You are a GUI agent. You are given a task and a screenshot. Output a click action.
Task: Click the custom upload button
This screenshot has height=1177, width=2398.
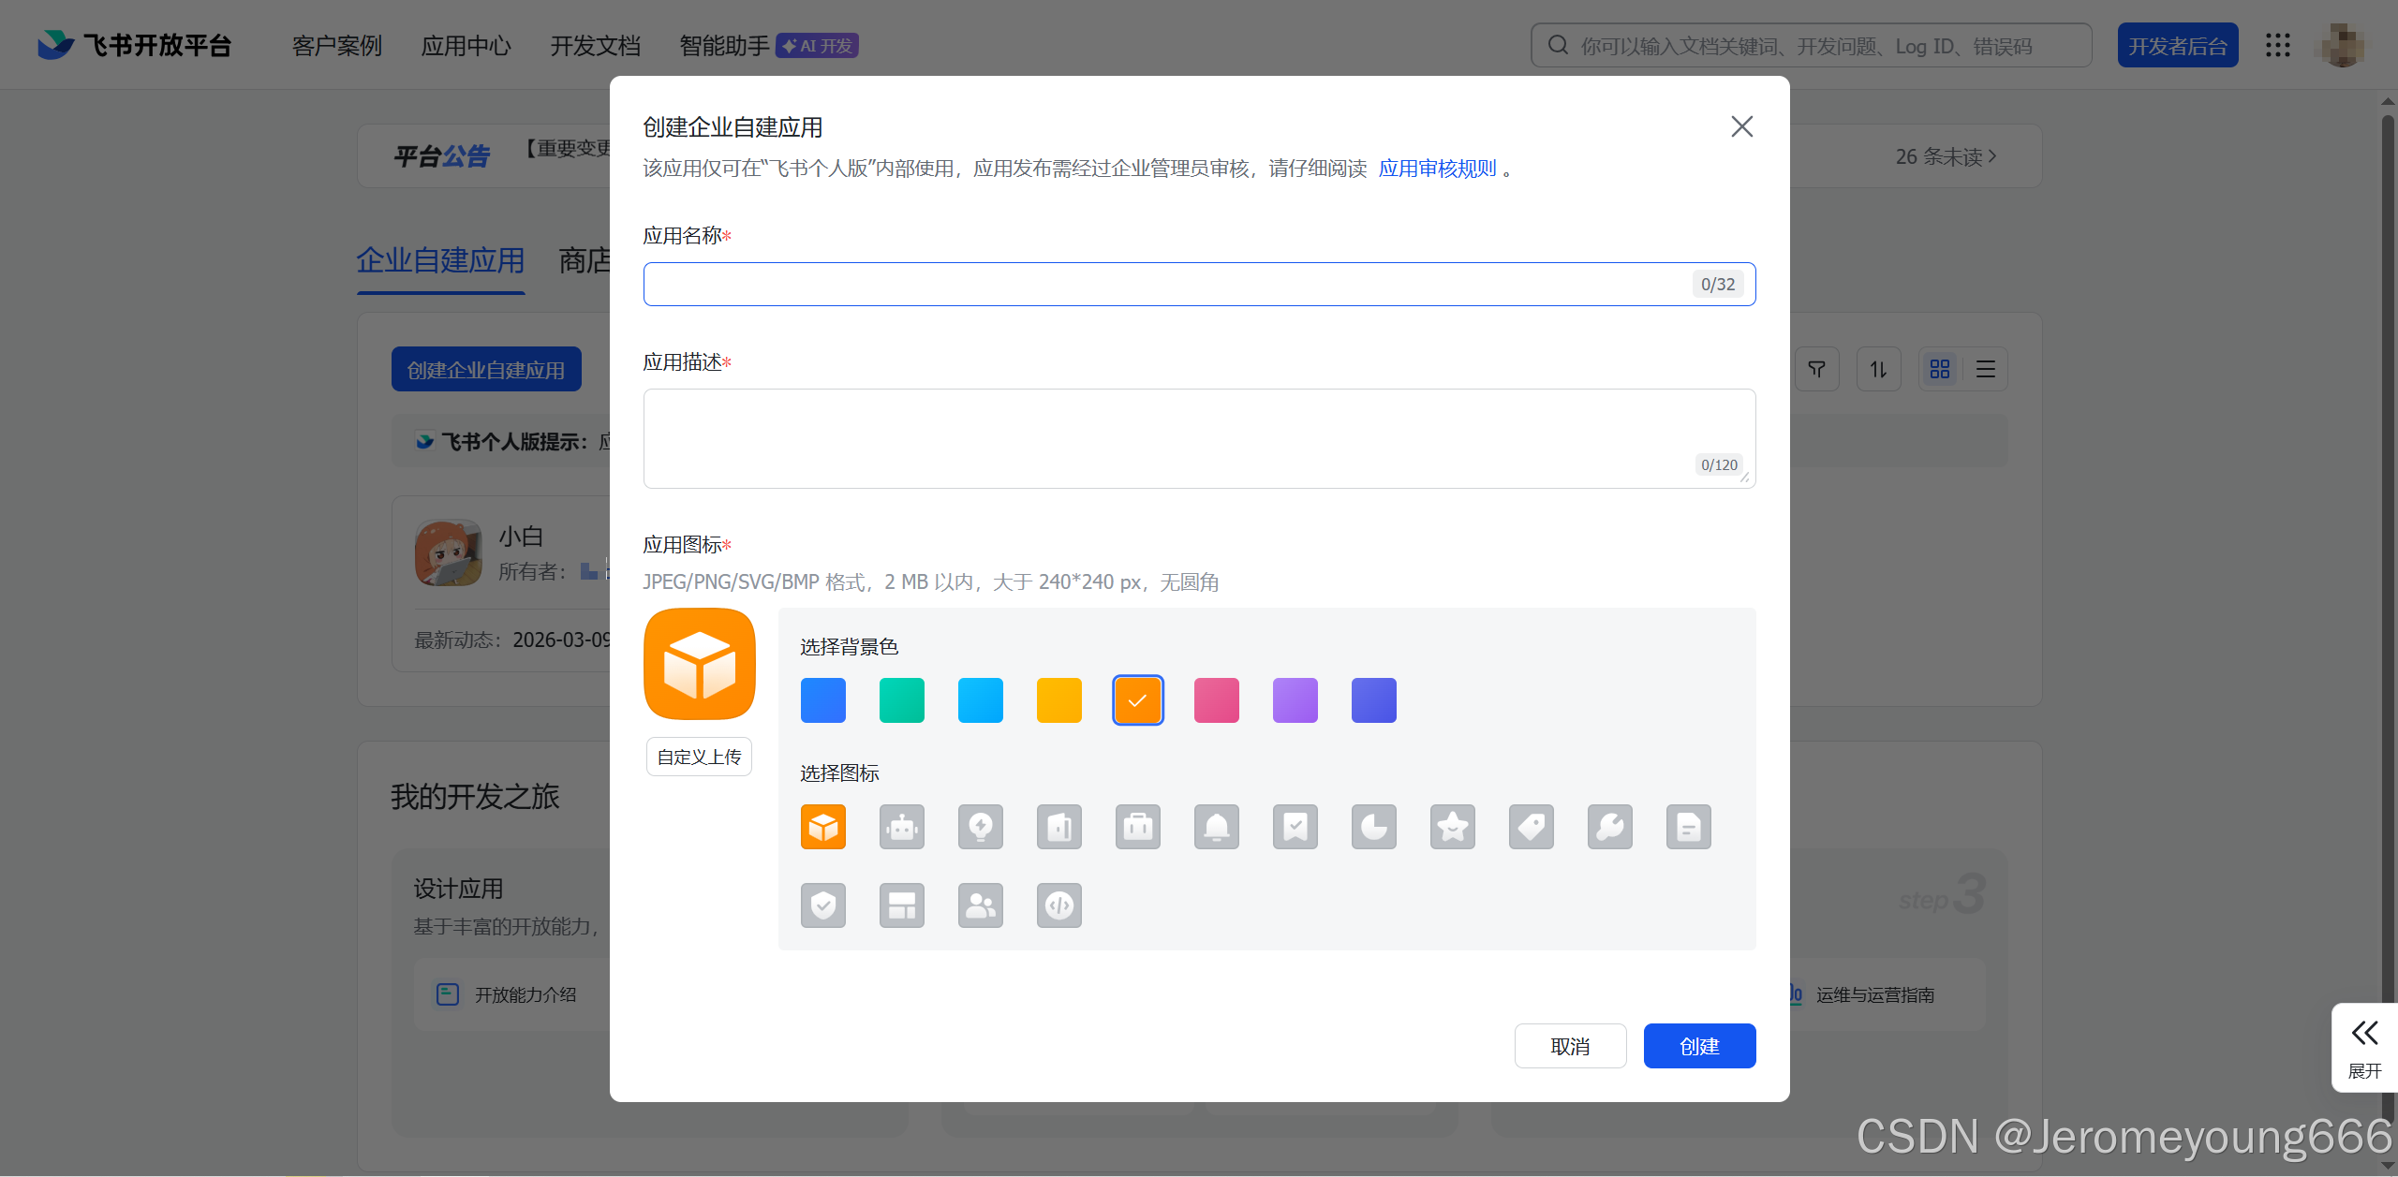pos(699,757)
